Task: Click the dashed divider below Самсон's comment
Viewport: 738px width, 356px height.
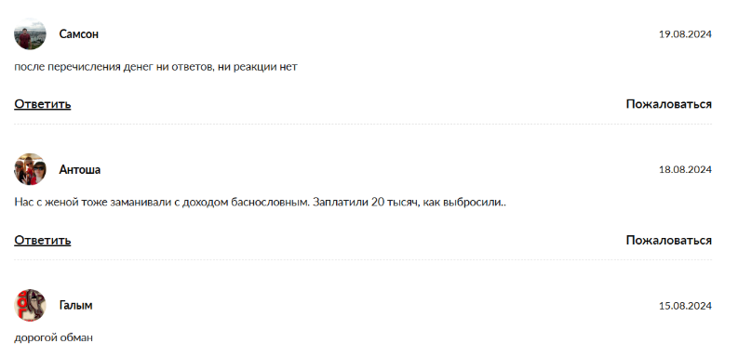Action: point(363,125)
